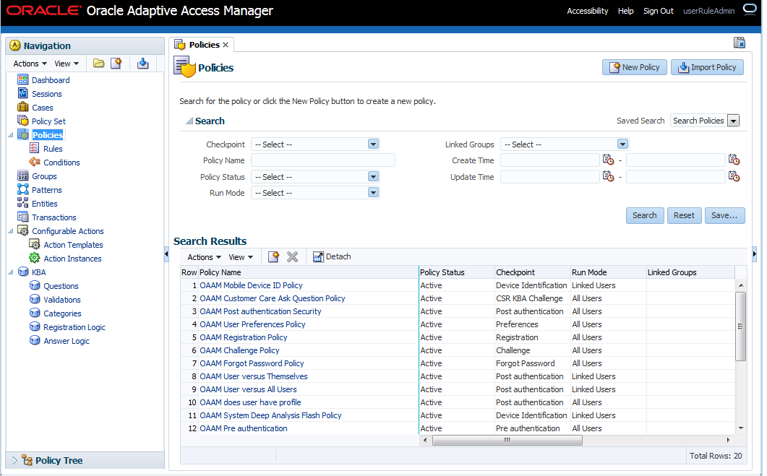
Task: Click the import icon in Navigation toolbar
Action: click(143, 64)
